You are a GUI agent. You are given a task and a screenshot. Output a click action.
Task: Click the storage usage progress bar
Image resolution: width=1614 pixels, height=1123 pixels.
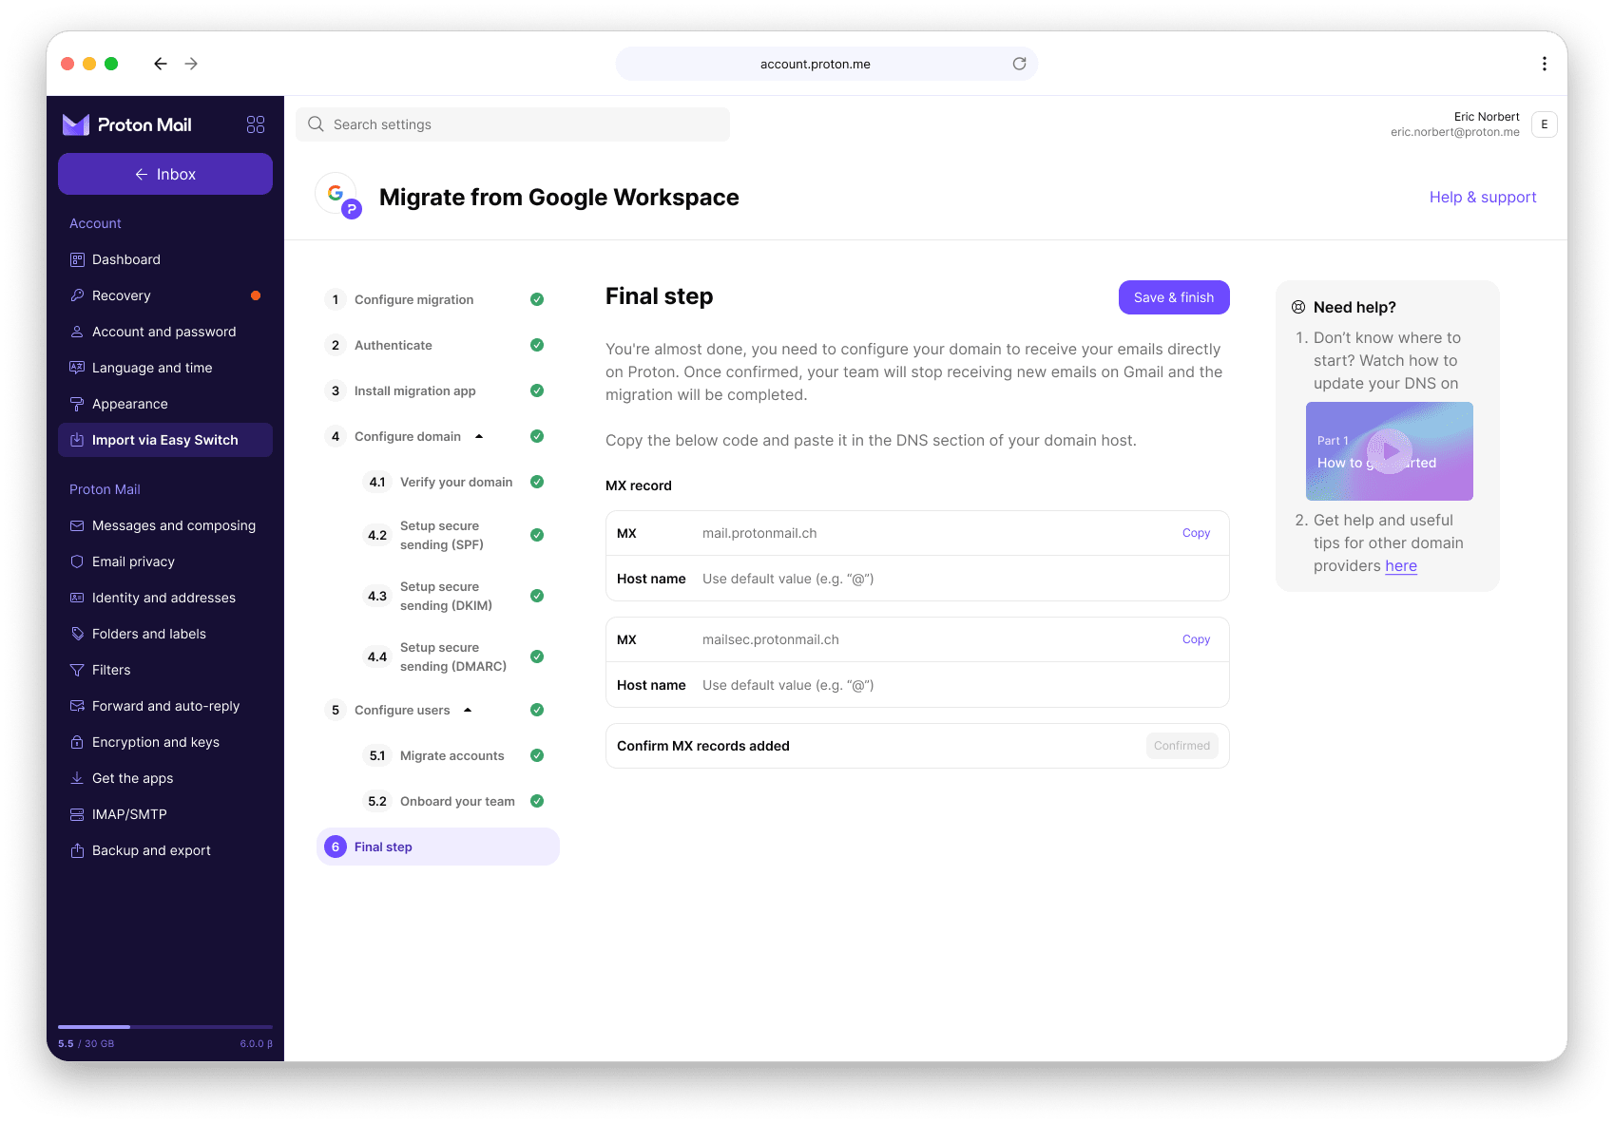pos(165,1027)
